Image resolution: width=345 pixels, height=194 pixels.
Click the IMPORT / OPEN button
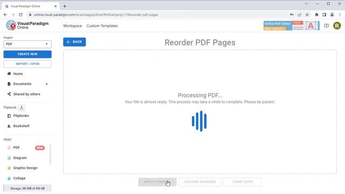click(x=27, y=64)
